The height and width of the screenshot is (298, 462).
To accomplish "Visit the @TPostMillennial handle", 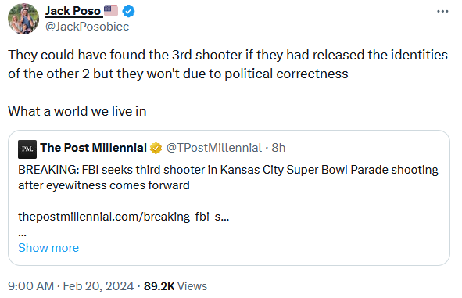I will pyautogui.click(x=214, y=148).
